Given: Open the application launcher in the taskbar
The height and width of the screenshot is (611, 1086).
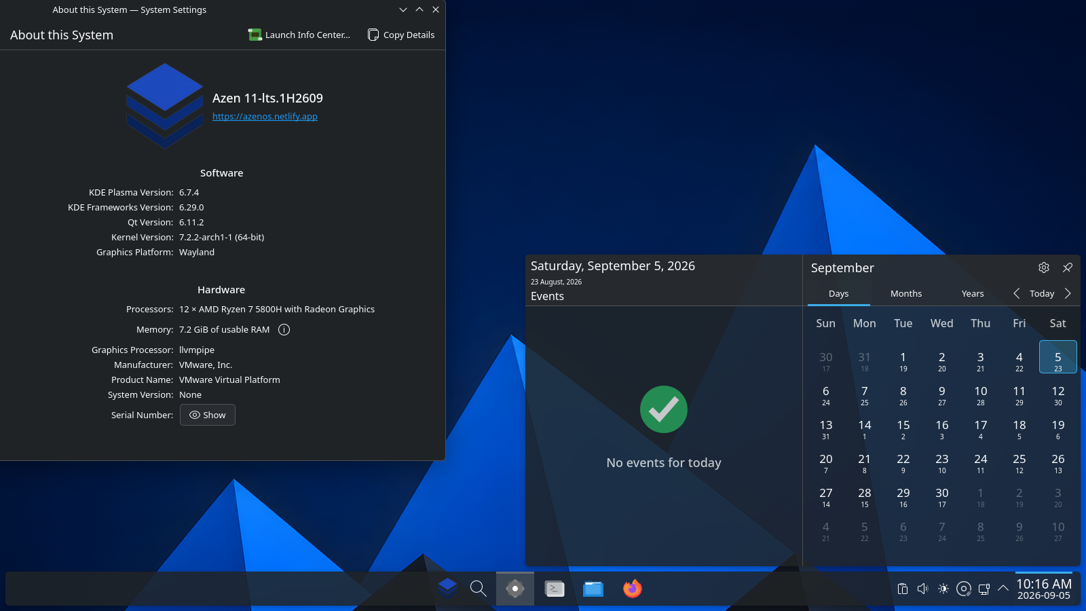Looking at the screenshot, I should coord(447,588).
